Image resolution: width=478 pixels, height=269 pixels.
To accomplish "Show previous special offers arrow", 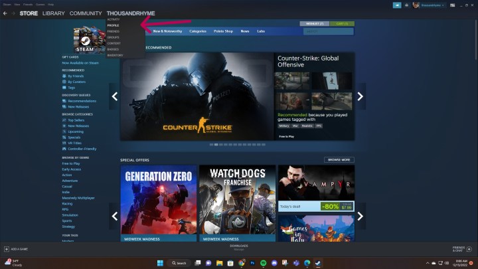I will coord(115,217).
